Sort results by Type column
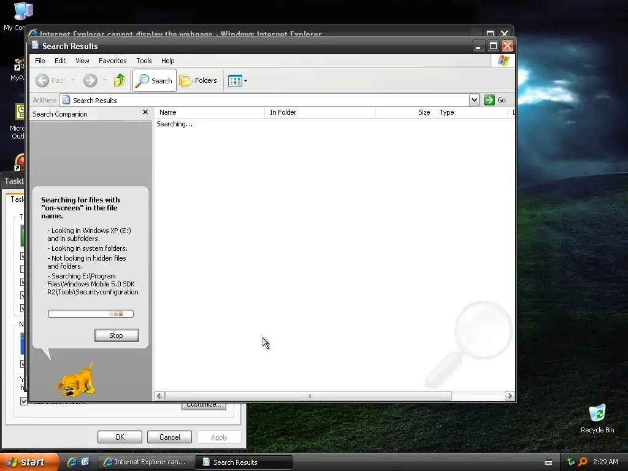Image resolution: width=628 pixels, height=471 pixels. click(x=470, y=113)
